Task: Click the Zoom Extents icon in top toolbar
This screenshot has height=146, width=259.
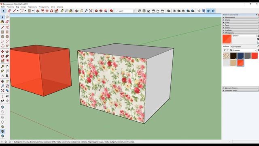Action: pyautogui.click(x=91, y=11)
